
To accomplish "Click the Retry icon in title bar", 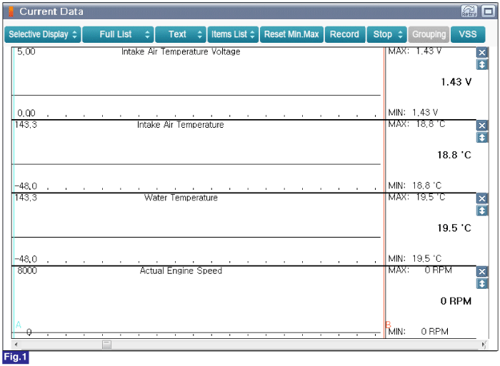I will (469, 11).
